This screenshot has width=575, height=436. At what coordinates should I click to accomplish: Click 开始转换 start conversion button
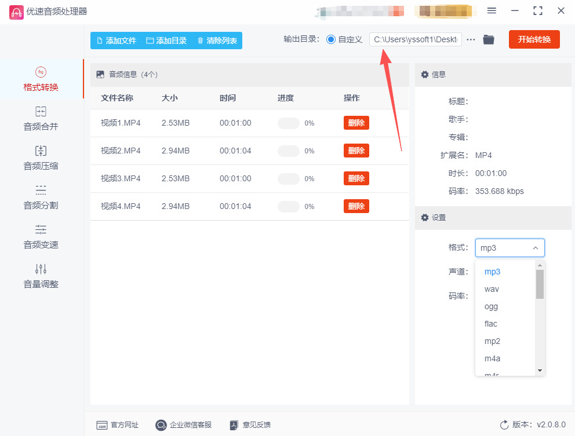click(534, 39)
